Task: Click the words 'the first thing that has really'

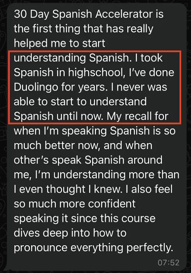Action: (x=84, y=29)
